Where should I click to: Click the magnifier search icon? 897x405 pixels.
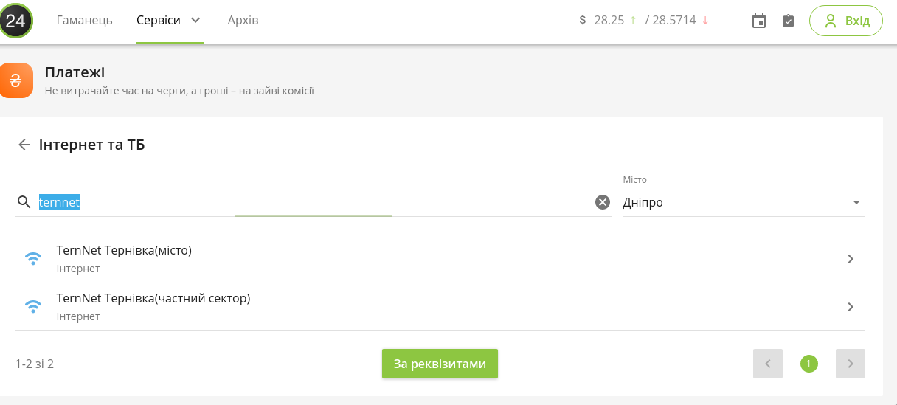coord(24,202)
